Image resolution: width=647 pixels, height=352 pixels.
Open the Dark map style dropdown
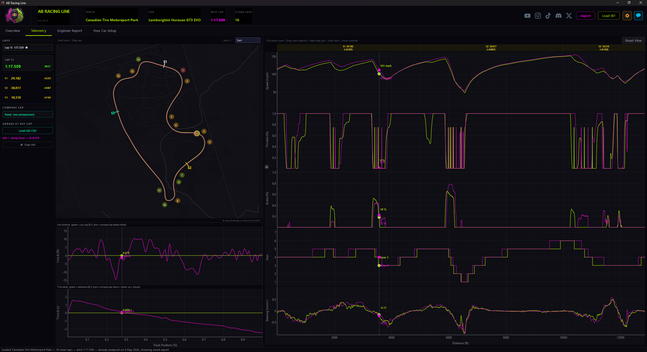click(248, 40)
